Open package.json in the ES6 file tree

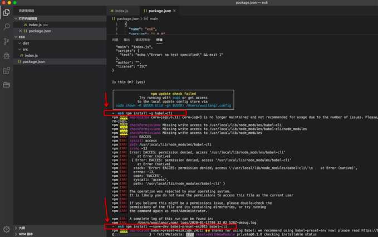60,61
